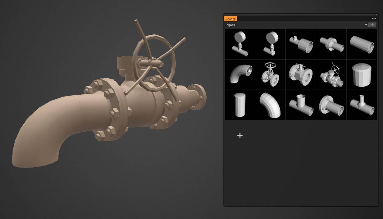
Task: Pick the pipe with large flange plate
Action: click(x=331, y=105)
